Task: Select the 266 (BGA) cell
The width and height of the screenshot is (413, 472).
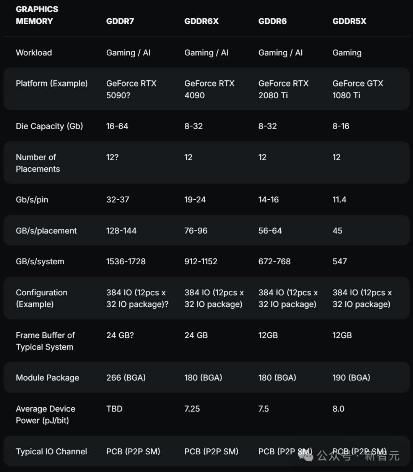Action: pos(126,378)
